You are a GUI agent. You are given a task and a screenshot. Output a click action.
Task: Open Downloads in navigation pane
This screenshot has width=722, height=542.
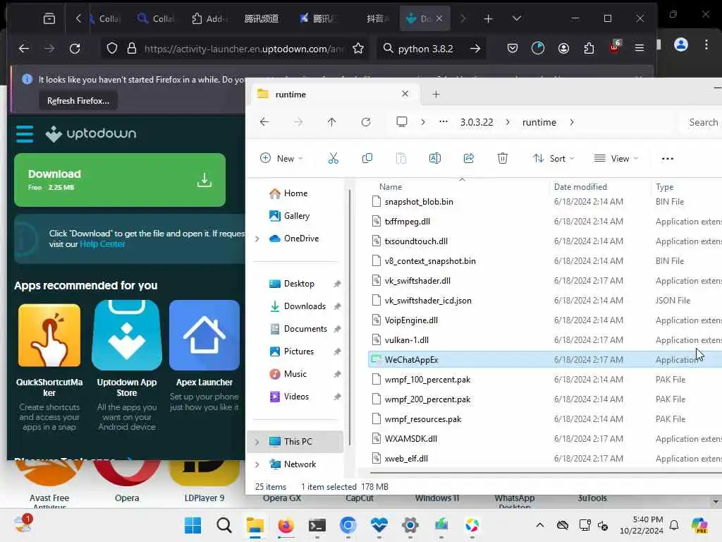(305, 306)
